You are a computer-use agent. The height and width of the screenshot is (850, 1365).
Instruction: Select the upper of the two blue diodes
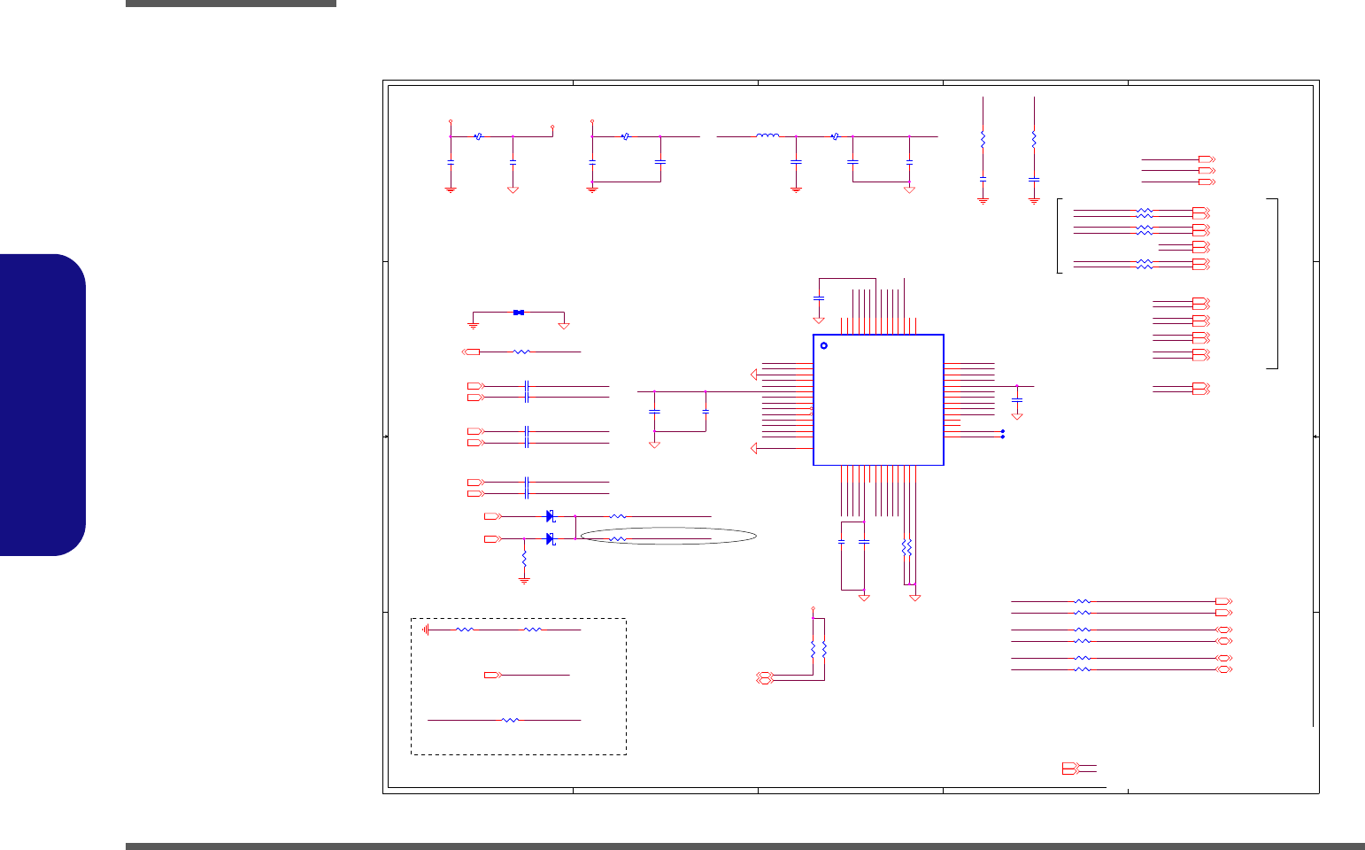(x=550, y=515)
